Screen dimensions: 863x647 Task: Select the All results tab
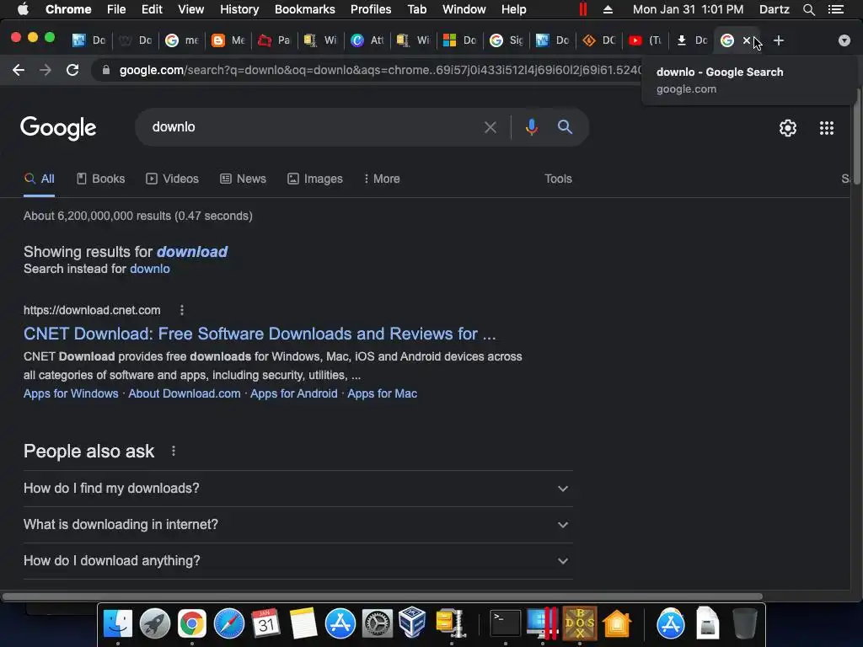(x=39, y=179)
